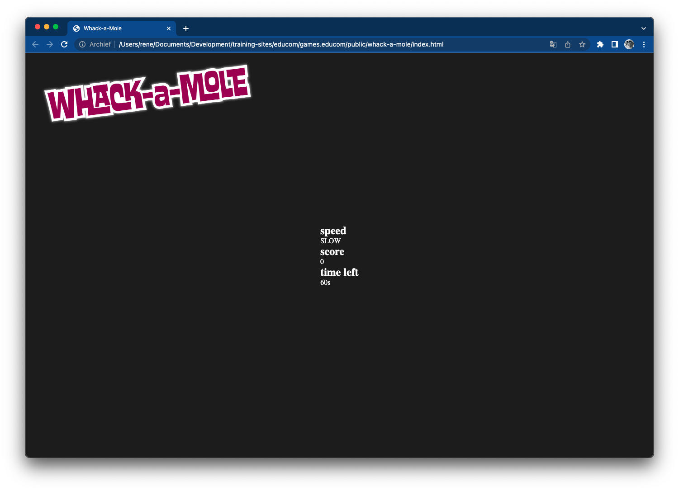Open the Chrome profile avatar
Screen dimensions: 679x491
tap(629, 44)
